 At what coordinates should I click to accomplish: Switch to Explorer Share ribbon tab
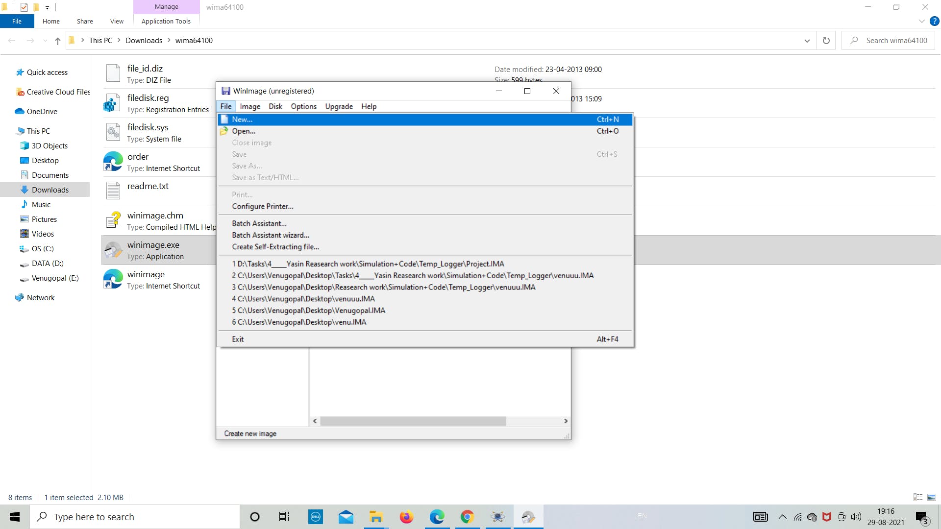(85, 21)
